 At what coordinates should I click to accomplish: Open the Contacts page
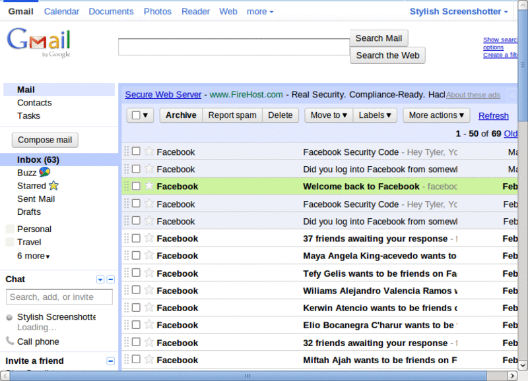click(x=34, y=103)
